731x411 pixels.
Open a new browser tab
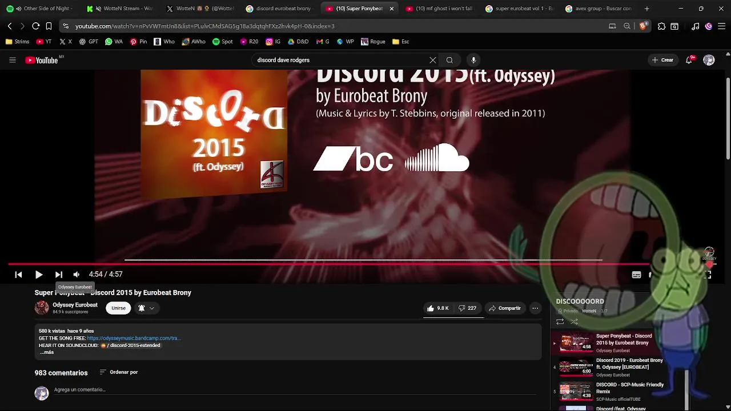pos(646,9)
